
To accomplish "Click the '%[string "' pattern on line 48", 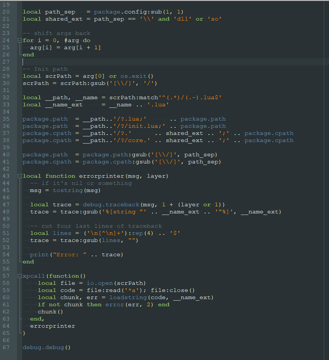I will (x=124, y=212).
